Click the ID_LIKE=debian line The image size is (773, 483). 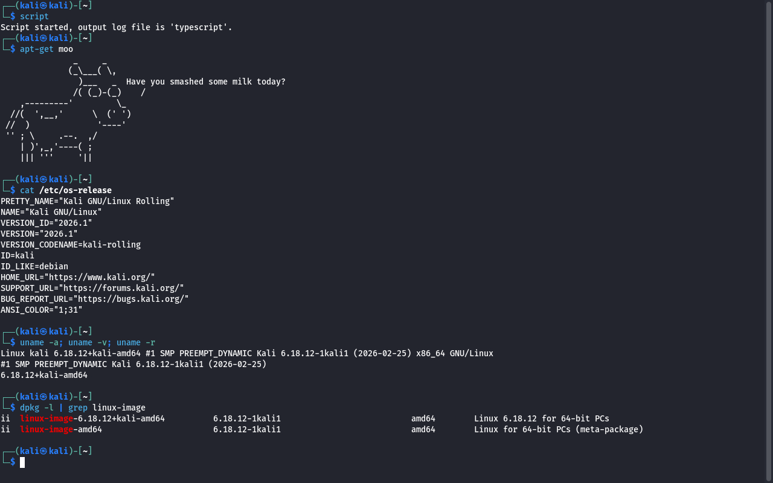pyautogui.click(x=34, y=266)
